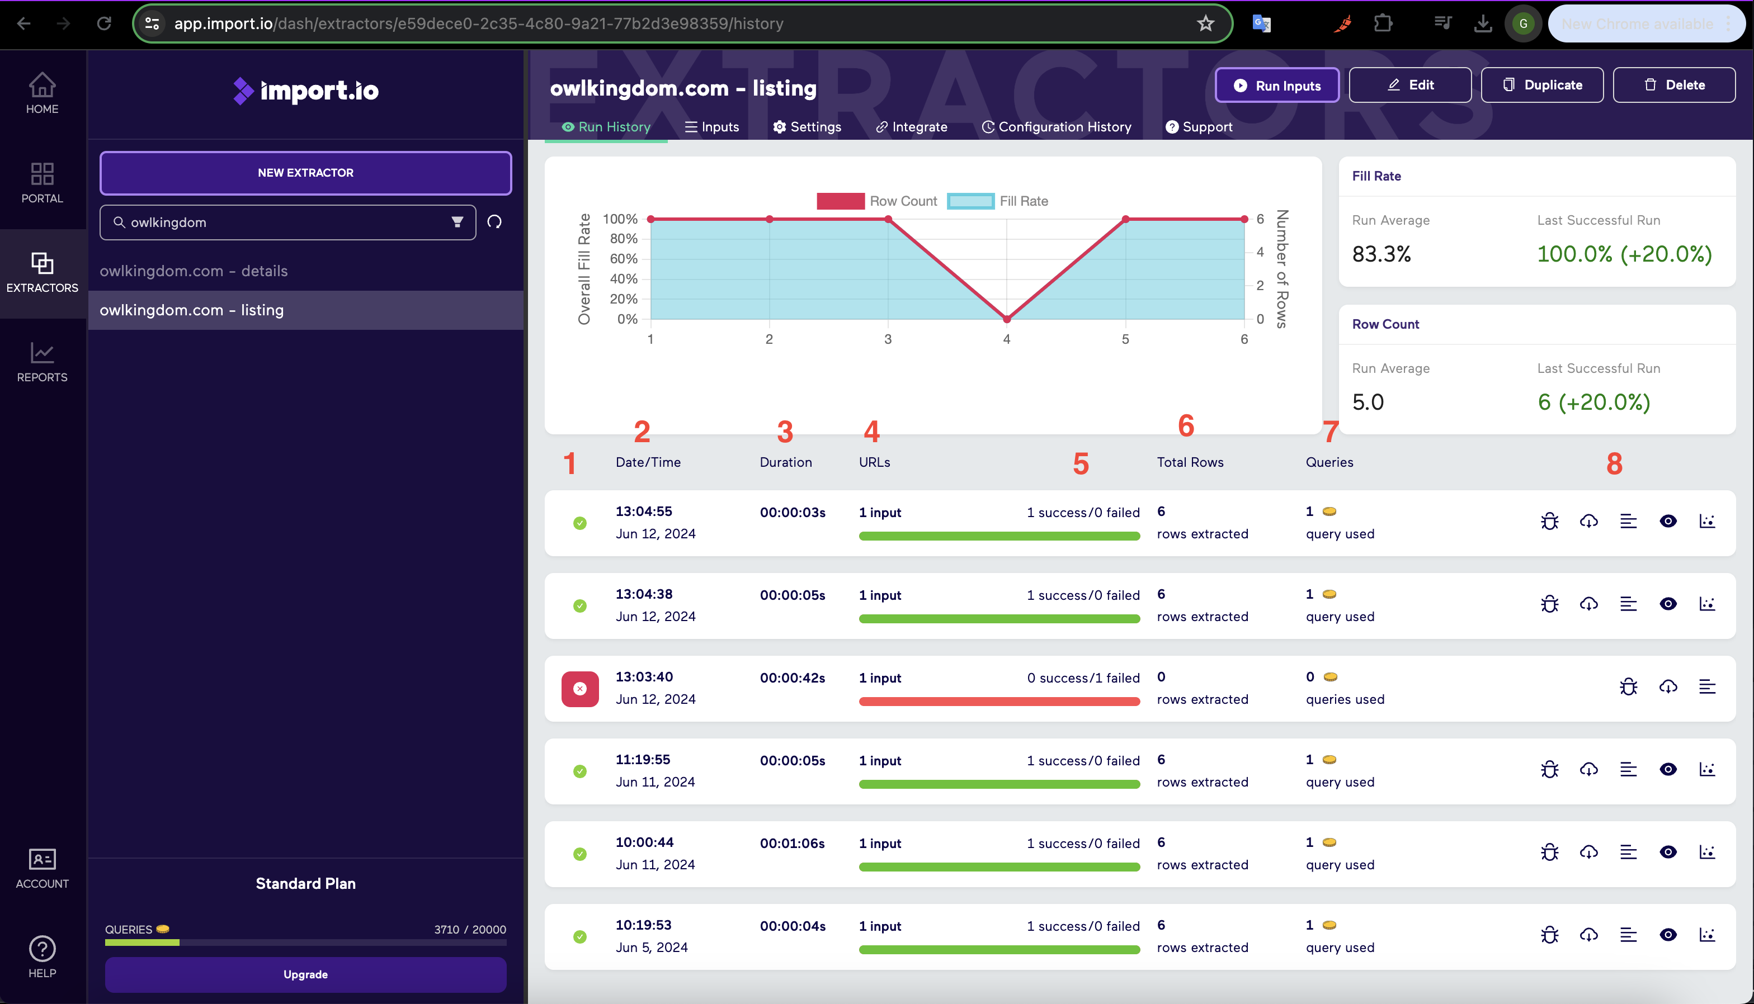The height and width of the screenshot is (1004, 1754).
Task: Click the owlkingdom search input field
Action: coord(283,222)
